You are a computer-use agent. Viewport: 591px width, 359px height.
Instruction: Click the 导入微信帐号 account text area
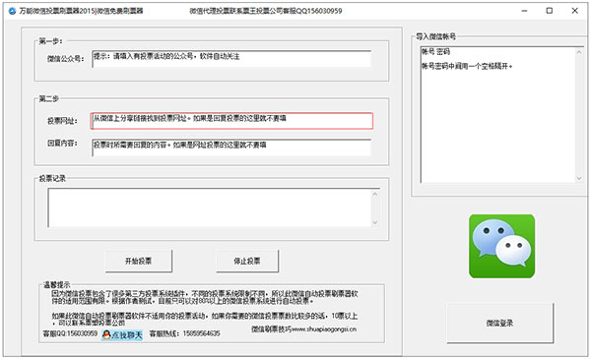(501, 115)
